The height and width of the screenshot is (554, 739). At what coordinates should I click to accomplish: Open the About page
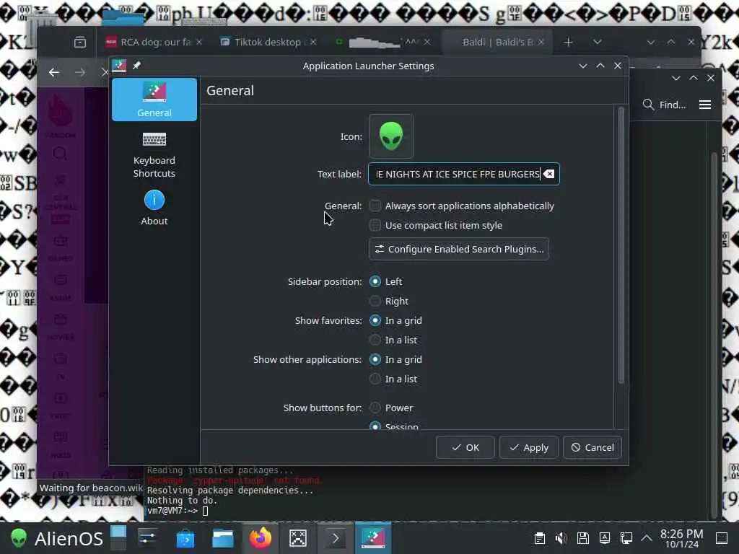click(x=154, y=208)
